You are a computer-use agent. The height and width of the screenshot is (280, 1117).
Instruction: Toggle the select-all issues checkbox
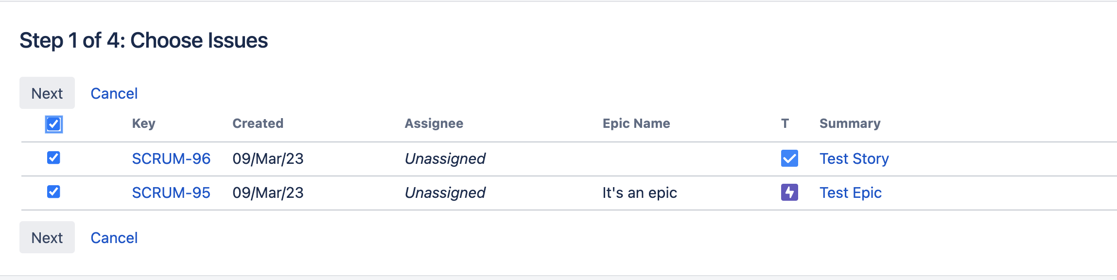pyautogui.click(x=53, y=124)
